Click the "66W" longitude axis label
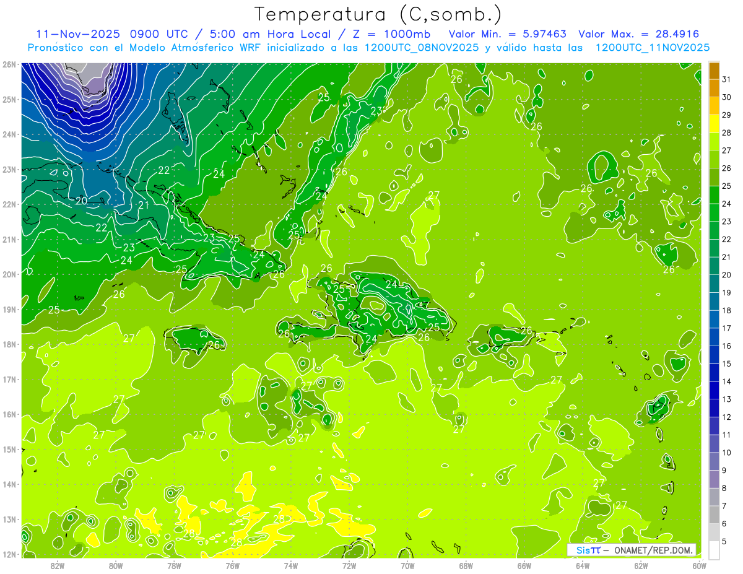The height and width of the screenshot is (574, 743). (x=524, y=565)
